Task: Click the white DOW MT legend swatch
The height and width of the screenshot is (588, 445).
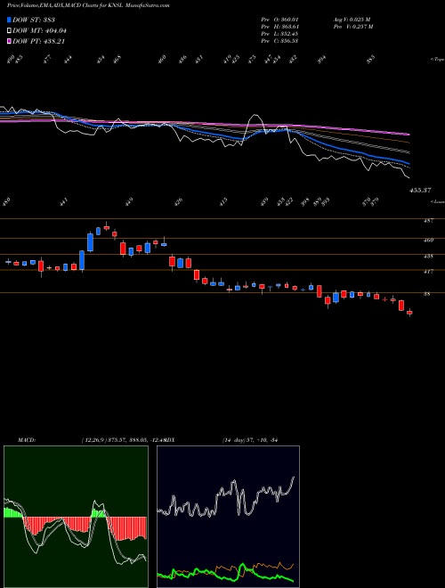Action: (10, 31)
